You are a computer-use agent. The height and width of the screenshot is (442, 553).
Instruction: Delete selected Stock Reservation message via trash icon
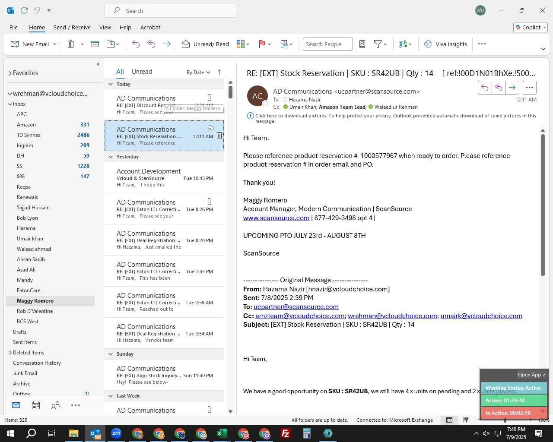point(219,136)
